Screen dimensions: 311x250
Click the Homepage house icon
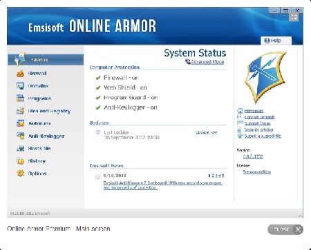tap(240, 111)
